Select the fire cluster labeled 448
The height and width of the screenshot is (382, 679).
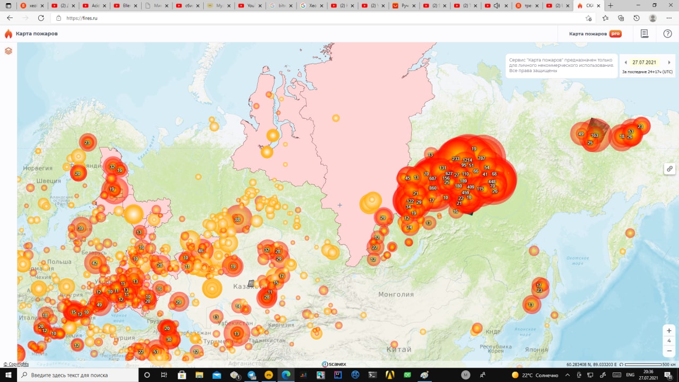coord(492,181)
